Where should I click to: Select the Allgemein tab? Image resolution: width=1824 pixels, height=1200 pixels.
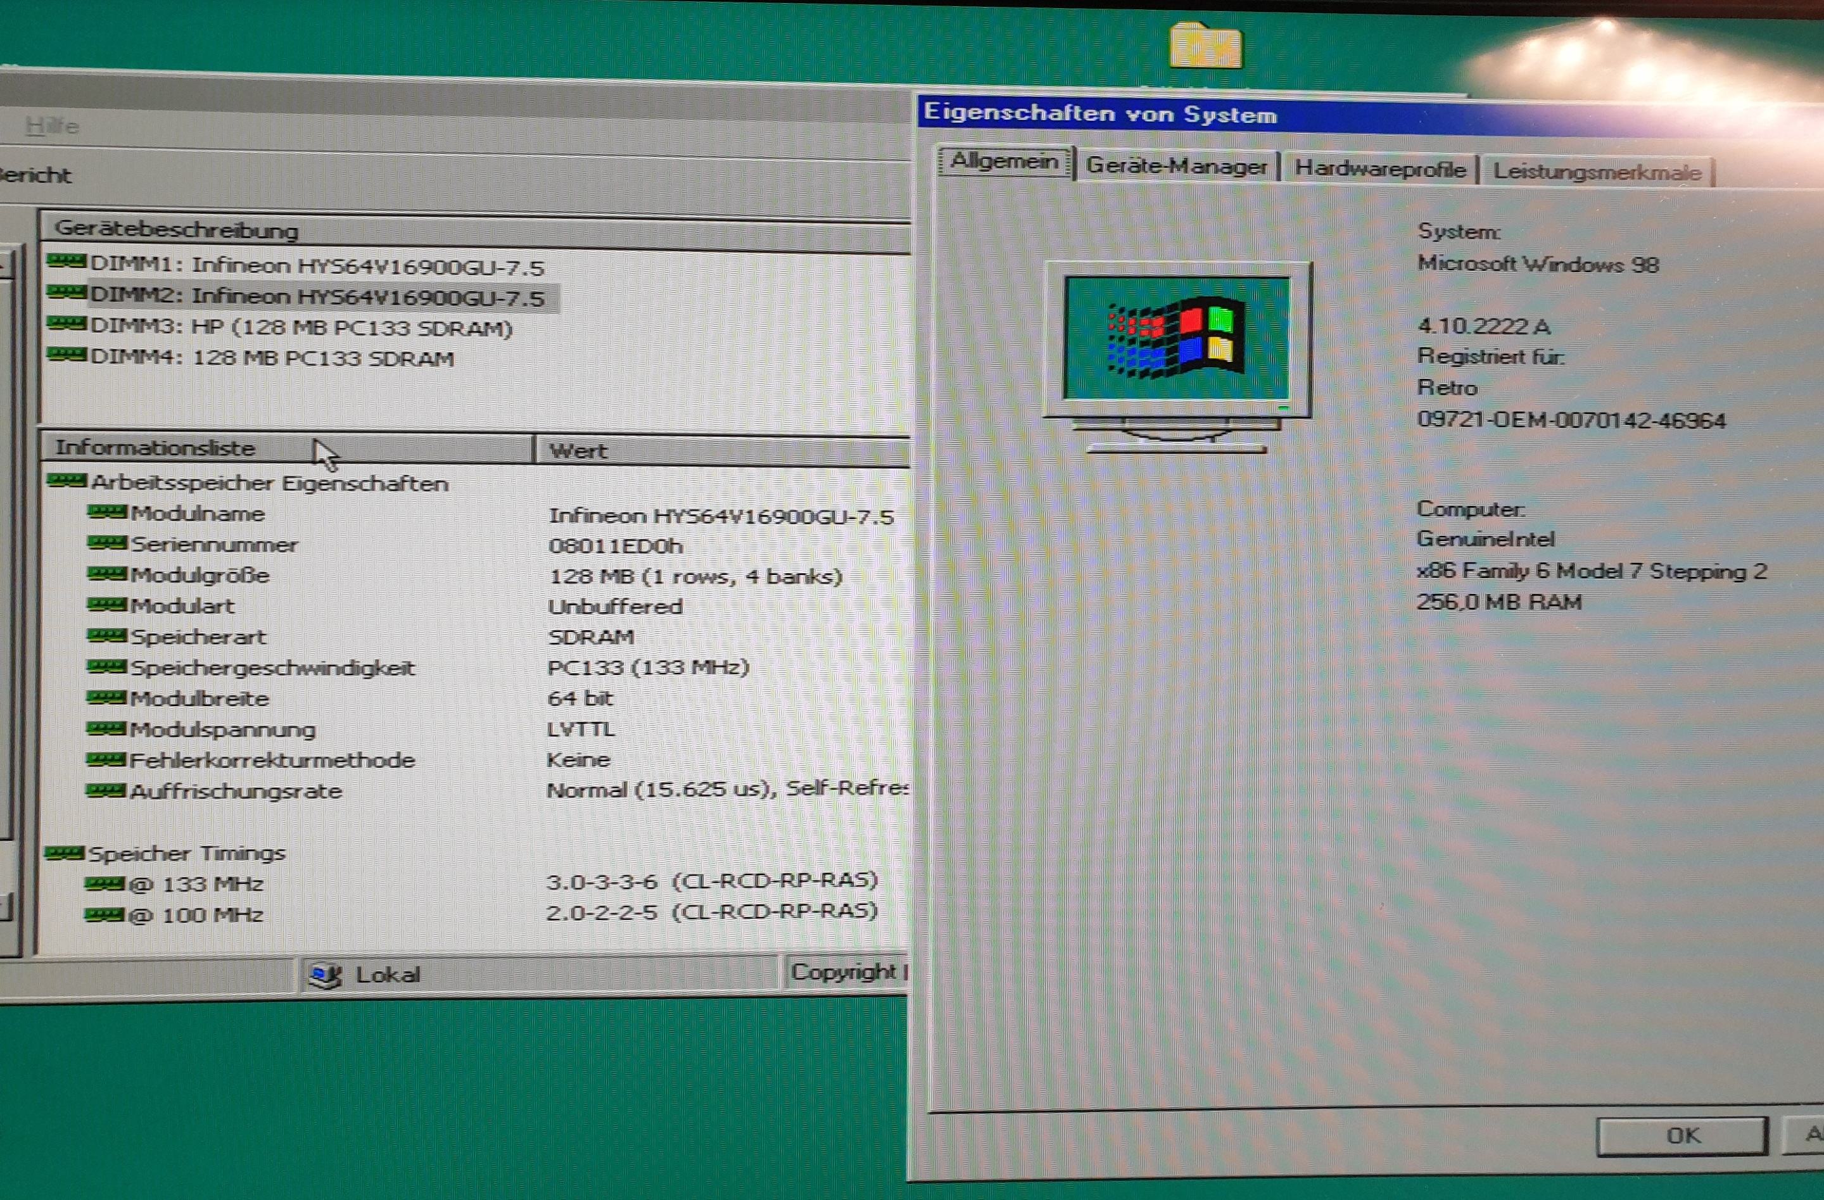pos(1003,161)
